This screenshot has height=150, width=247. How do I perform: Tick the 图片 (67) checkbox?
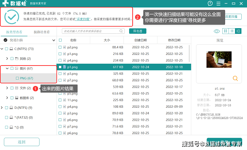coord(12,68)
